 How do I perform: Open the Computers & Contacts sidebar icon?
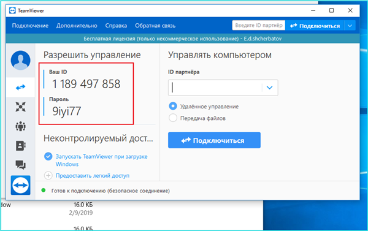coord(21,146)
